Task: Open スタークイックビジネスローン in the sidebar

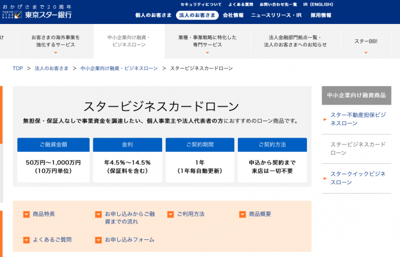Action: tap(358, 178)
